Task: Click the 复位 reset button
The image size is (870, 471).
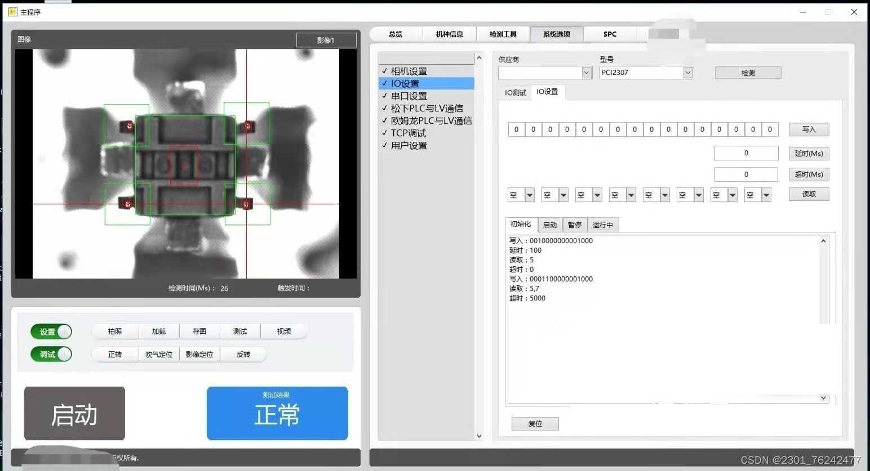Action: pyautogui.click(x=534, y=424)
